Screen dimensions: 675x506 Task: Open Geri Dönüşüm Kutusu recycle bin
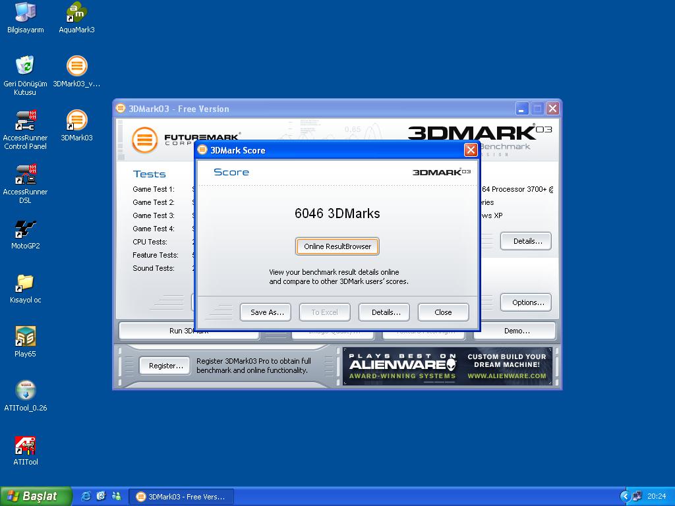[x=25, y=75]
